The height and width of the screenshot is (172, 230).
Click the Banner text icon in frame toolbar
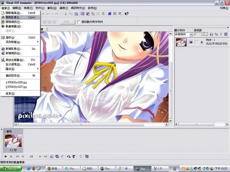click(x=74, y=157)
